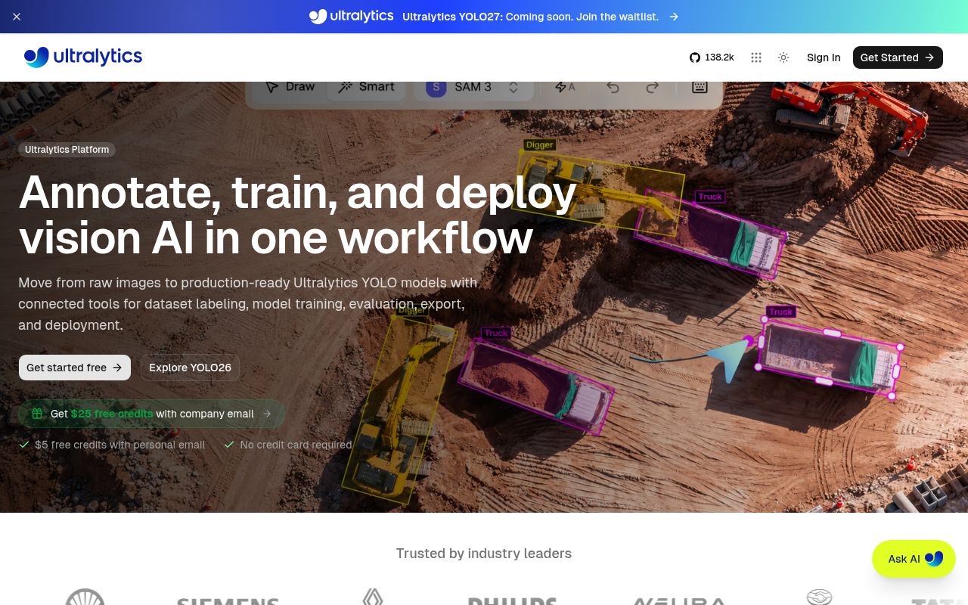Click the Explore YOLO26 button

click(x=190, y=368)
